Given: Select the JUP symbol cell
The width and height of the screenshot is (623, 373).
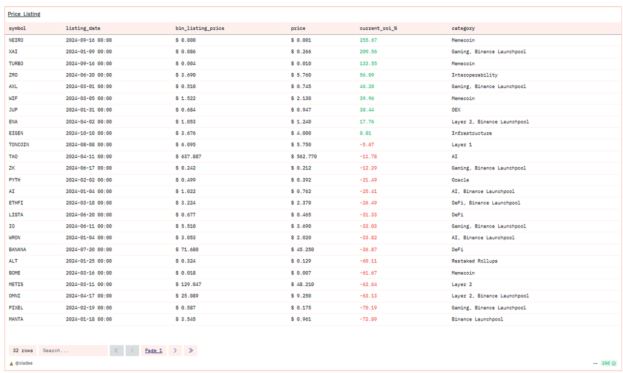Looking at the screenshot, I should tap(13, 110).
